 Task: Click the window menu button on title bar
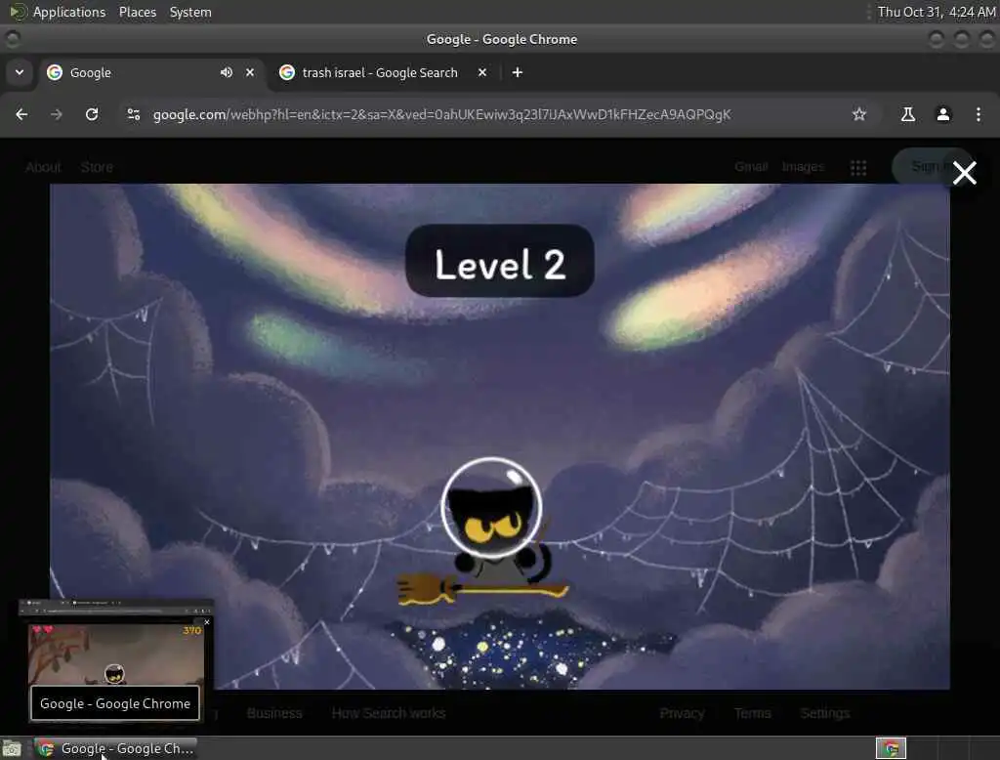coord(12,39)
